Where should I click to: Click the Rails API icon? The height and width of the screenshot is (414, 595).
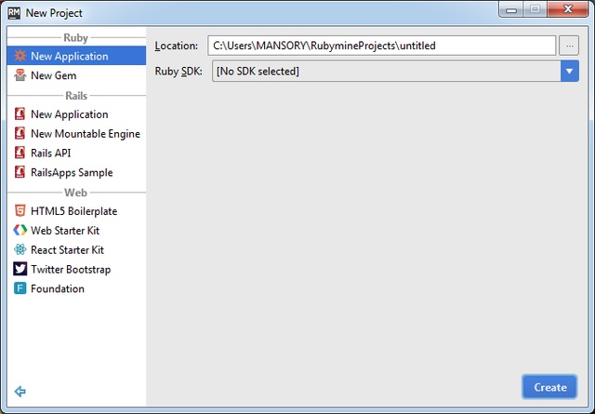(x=20, y=153)
